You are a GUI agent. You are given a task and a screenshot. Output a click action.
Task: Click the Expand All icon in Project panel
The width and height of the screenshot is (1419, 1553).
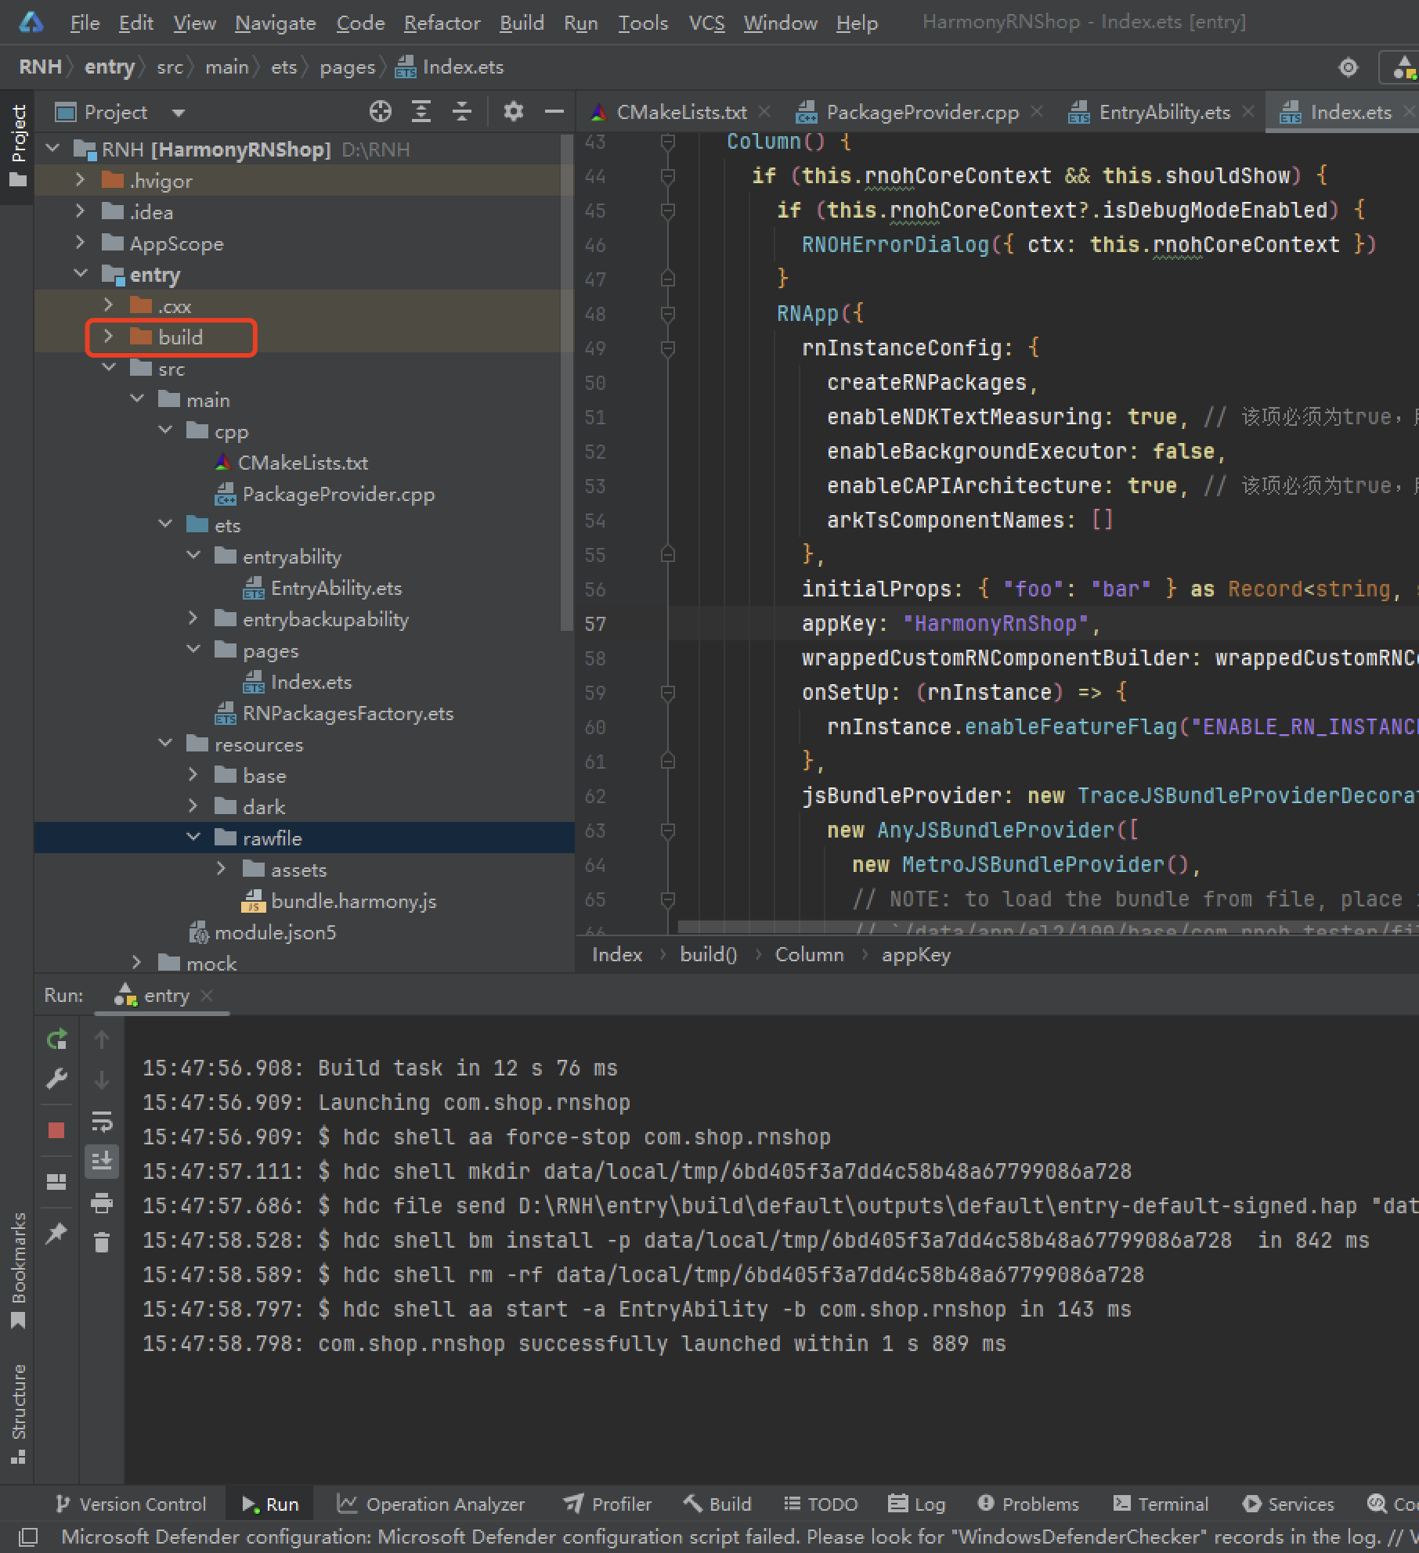(421, 112)
